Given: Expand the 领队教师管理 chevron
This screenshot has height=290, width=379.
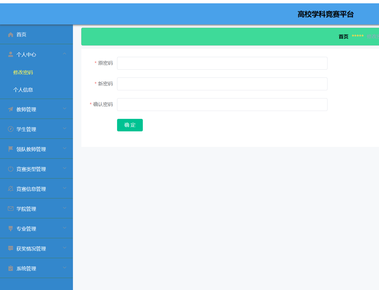Looking at the screenshot, I should click(65, 148).
